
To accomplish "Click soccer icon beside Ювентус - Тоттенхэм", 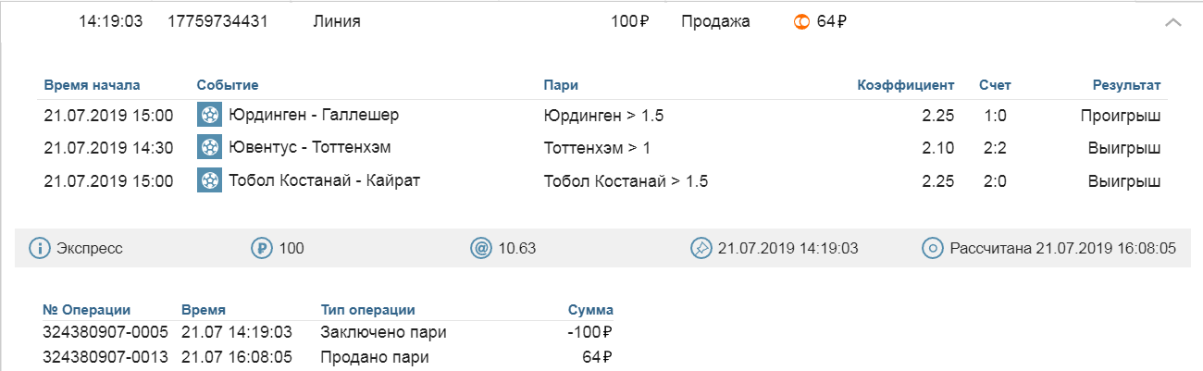I will point(210,147).
